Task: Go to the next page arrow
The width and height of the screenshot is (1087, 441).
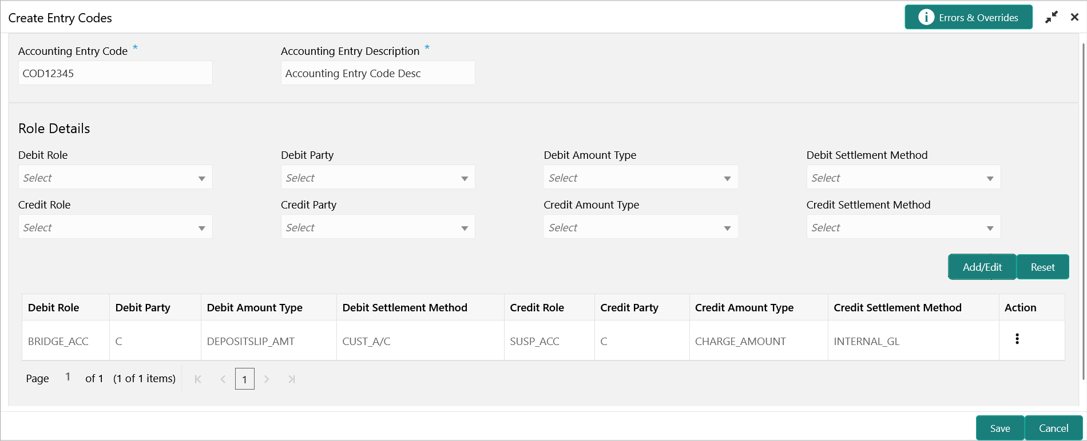Action: 267,379
